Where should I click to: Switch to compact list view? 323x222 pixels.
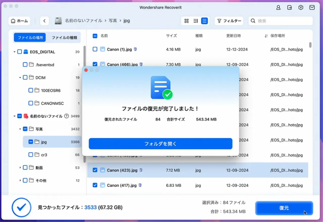tap(195, 21)
